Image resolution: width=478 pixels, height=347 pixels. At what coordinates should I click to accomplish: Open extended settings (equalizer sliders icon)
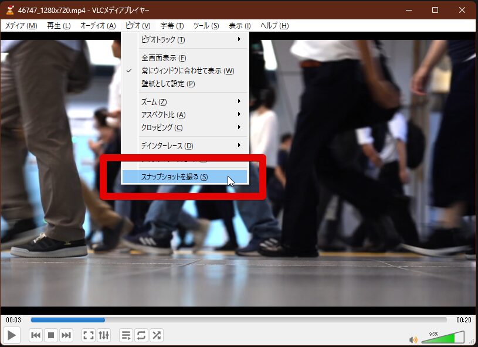(x=104, y=335)
